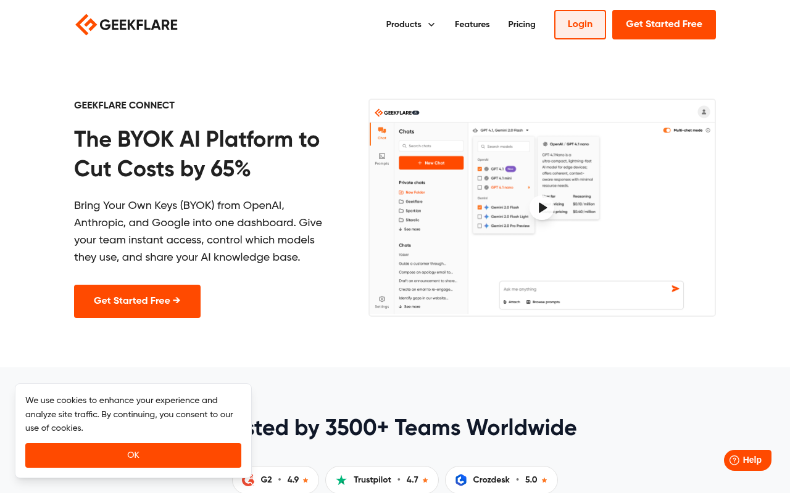This screenshot has height=493, width=790.
Task: Toggle the Multi-chat mode switch
Action: tap(667, 131)
